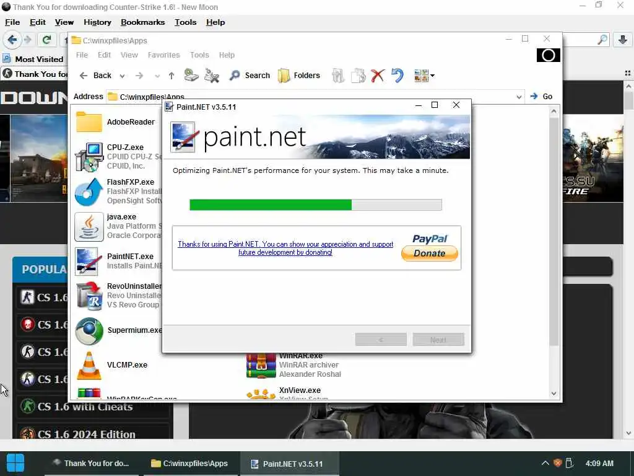Click the blue Undo arrow icon
This screenshot has height=476, width=634.
[397, 75]
